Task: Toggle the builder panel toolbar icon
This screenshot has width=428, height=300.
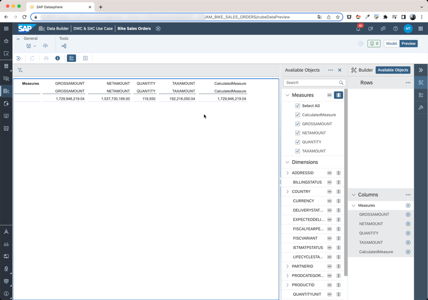Action: (71, 58)
